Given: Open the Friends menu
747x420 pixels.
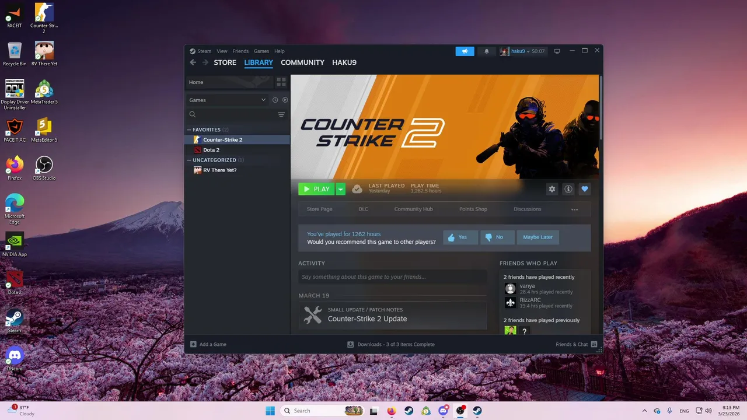Looking at the screenshot, I should pyautogui.click(x=240, y=51).
